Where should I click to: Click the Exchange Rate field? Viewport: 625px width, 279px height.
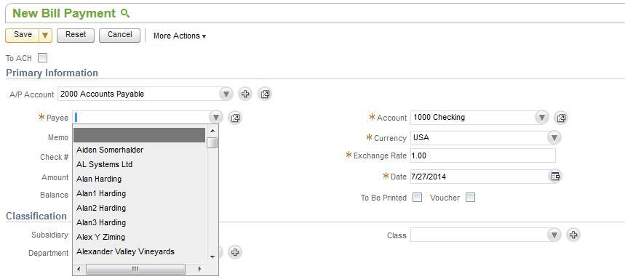[x=482, y=155]
